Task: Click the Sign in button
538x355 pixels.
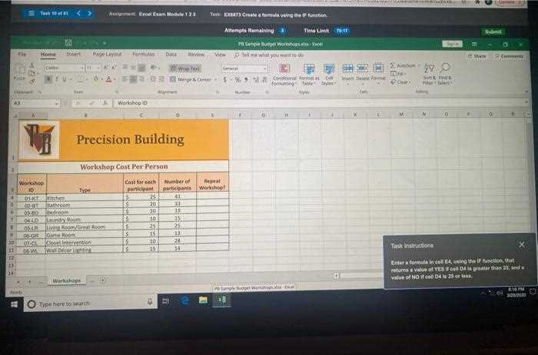Action: [x=452, y=44]
